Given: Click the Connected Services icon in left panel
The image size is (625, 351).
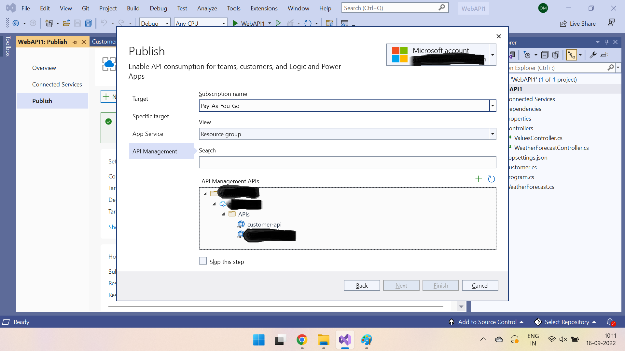Looking at the screenshot, I should click(x=57, y=84).
